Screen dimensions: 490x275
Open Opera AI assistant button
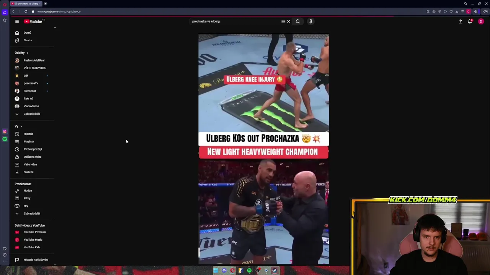tap(485, 11)
